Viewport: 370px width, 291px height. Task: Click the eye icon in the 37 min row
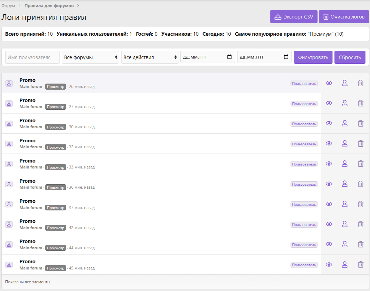pyautogui.click(x=329, y=204)
